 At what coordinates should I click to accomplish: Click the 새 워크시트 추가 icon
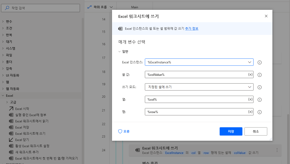(11, 152)
